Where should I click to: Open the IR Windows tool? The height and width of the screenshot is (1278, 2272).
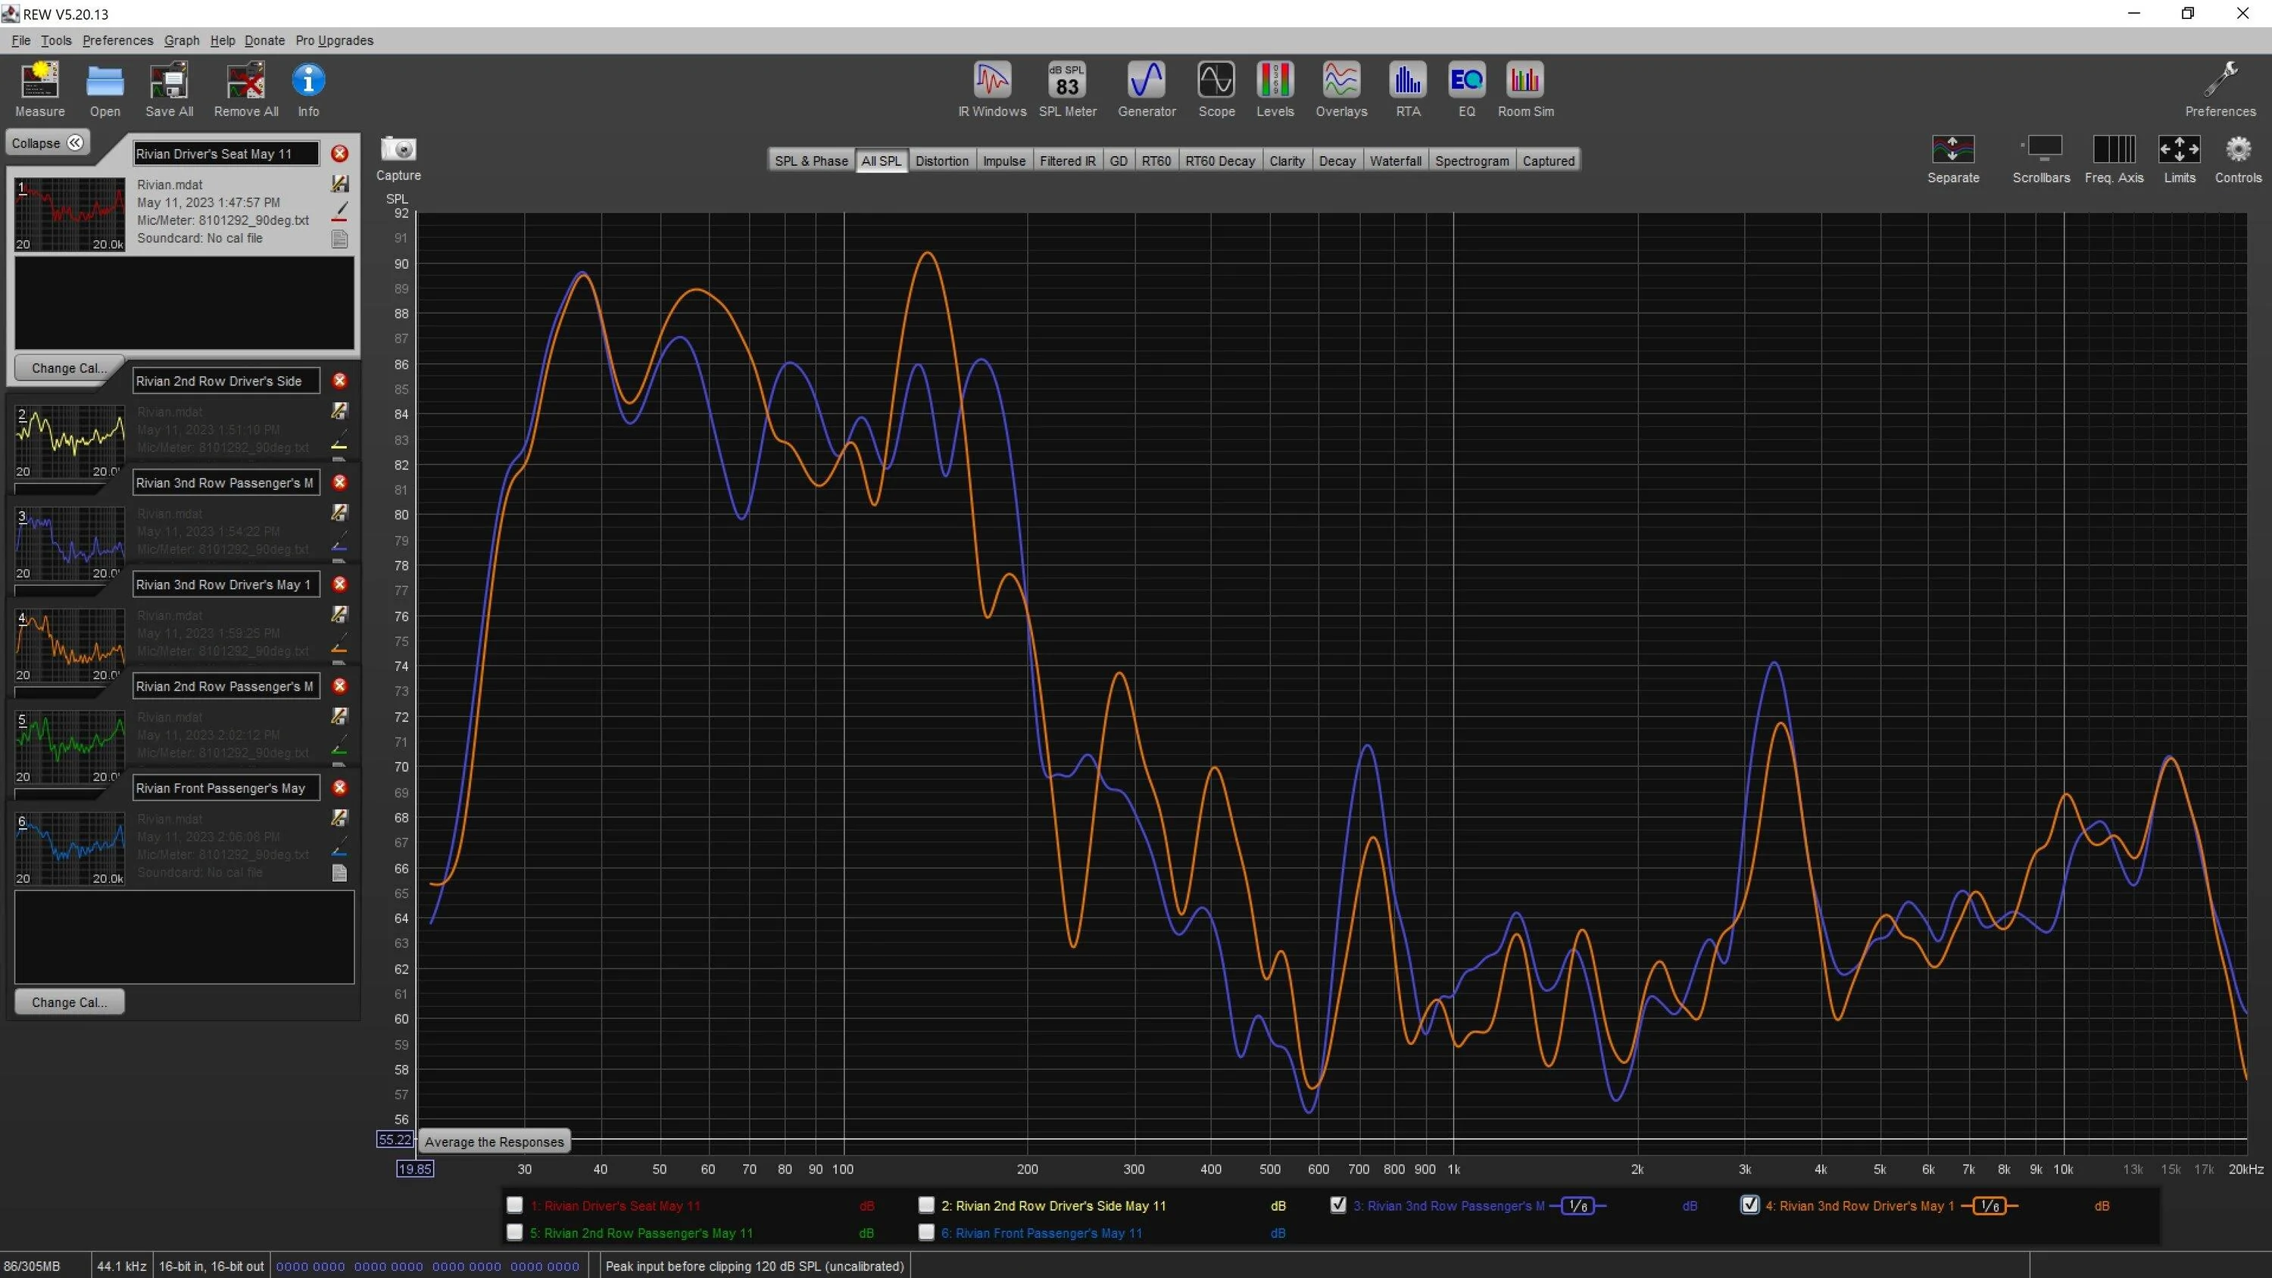(x=992, y=80)
